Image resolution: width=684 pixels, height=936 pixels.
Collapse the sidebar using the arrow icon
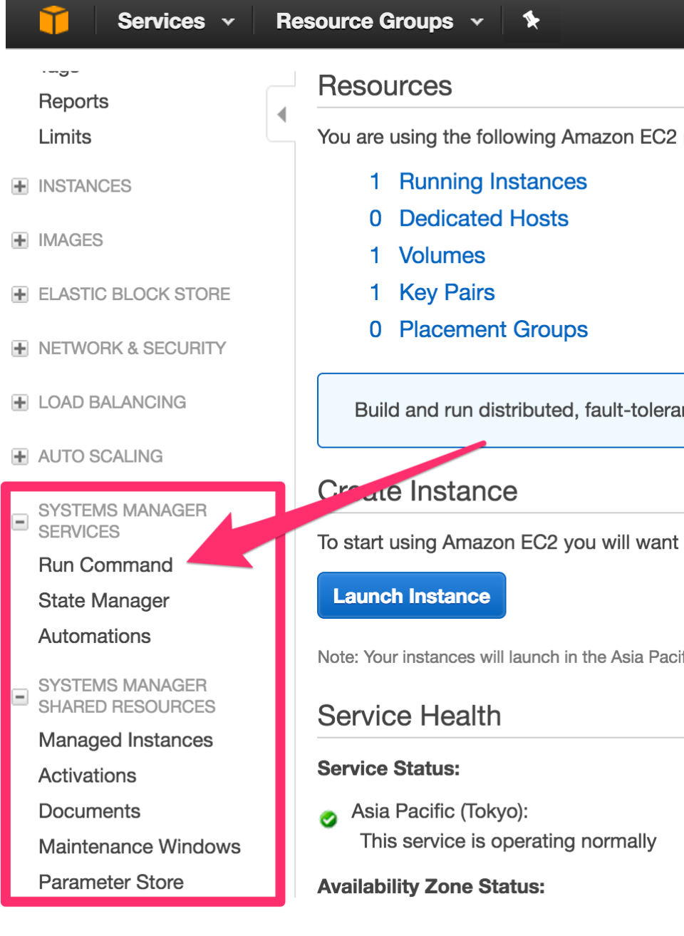point(282,114)
